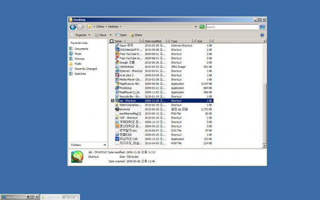Select the Free YouTube D... file name

tap(131, 54)
